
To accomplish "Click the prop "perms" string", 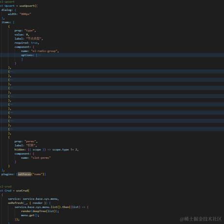I will pos(30,141).
